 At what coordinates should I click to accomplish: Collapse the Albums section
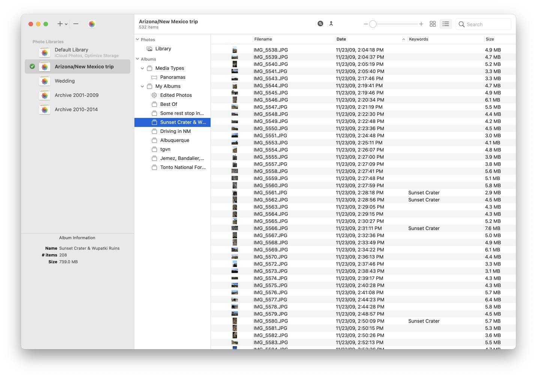click(138, 59)
